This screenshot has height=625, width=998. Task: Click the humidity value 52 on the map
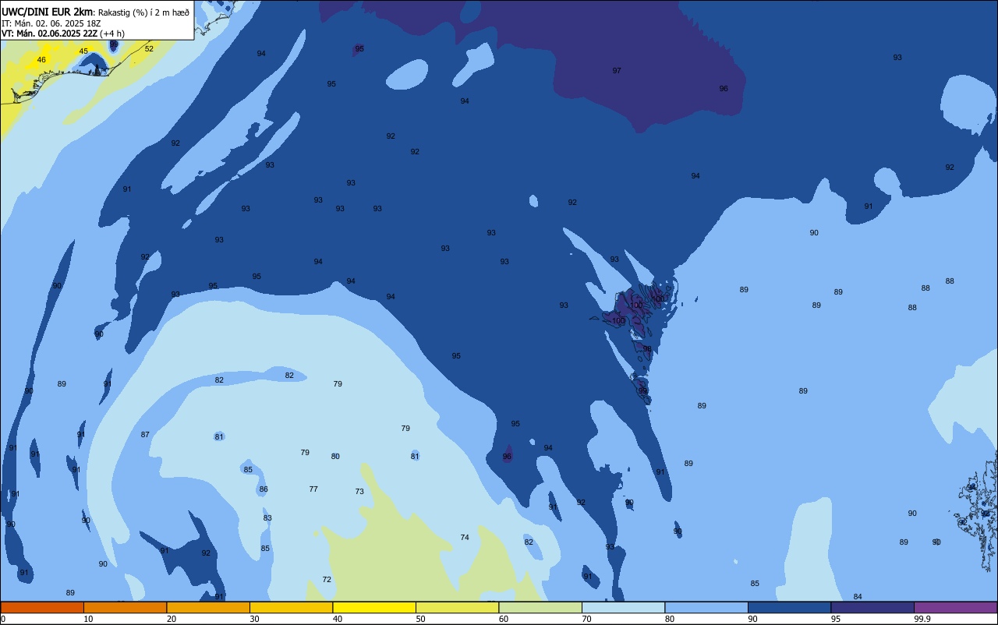pos(149,49)
